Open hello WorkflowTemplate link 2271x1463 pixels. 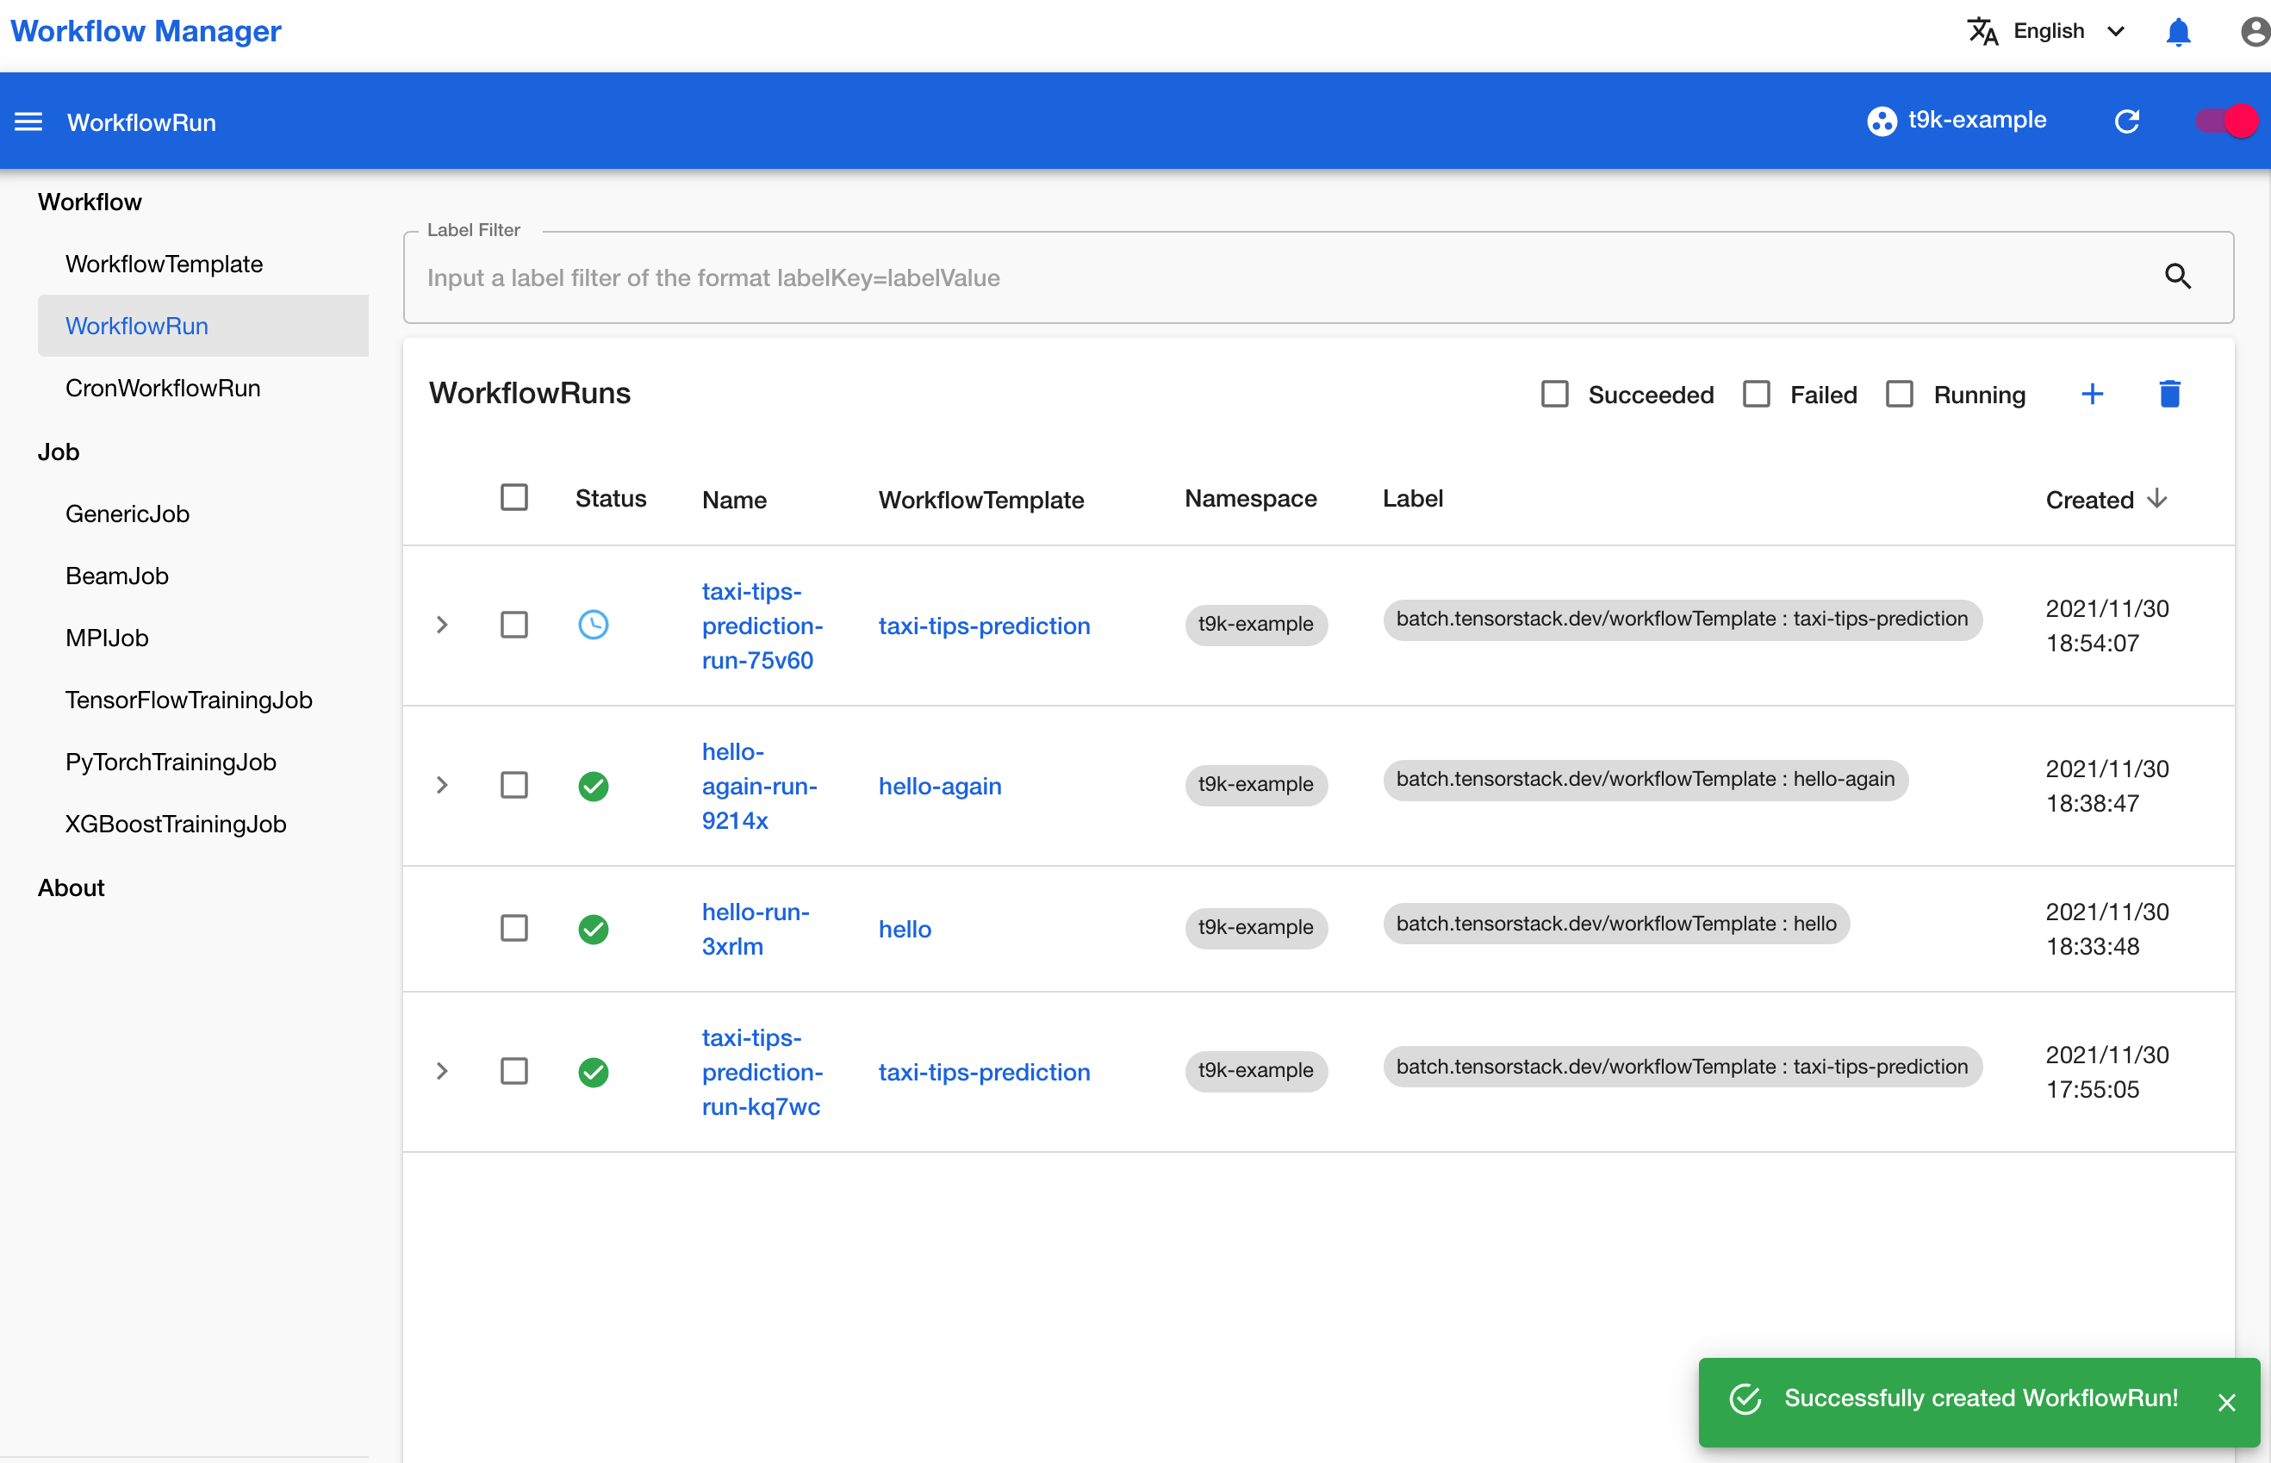click(x=905, y=928)
